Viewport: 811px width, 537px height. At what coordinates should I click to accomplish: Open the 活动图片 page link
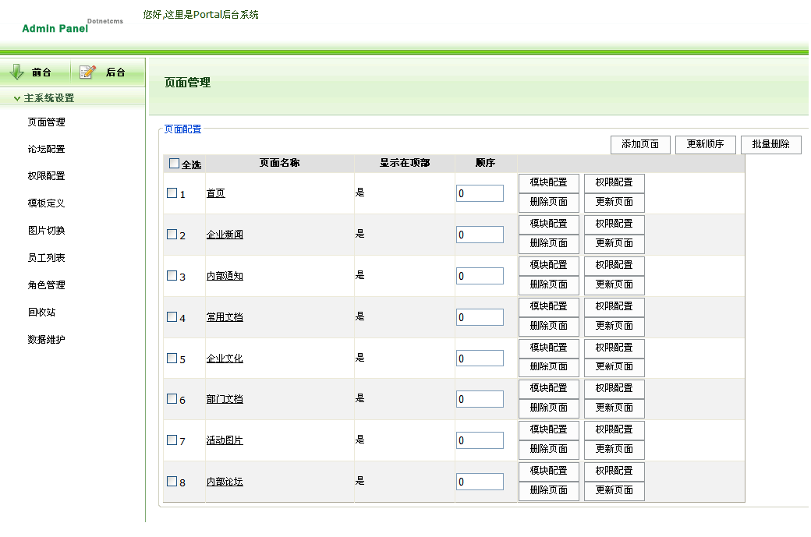click(x=225, y=440)
